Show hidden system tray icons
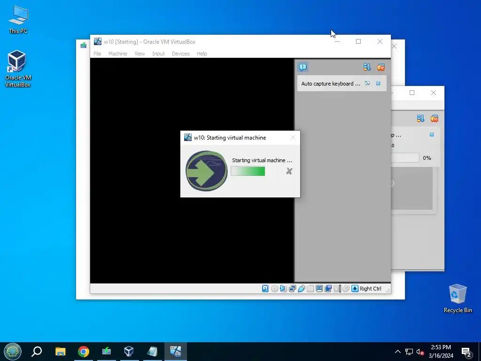 click(397, 352)
